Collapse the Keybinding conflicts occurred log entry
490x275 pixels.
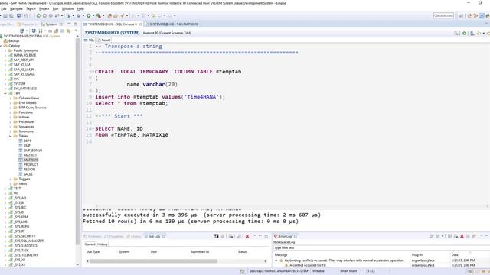pos(276,260)
